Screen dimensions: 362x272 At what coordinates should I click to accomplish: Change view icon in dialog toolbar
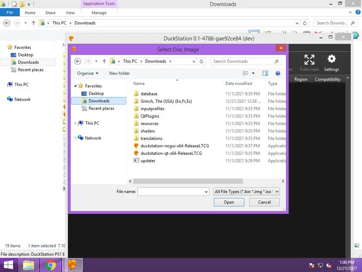coord(246,73)
